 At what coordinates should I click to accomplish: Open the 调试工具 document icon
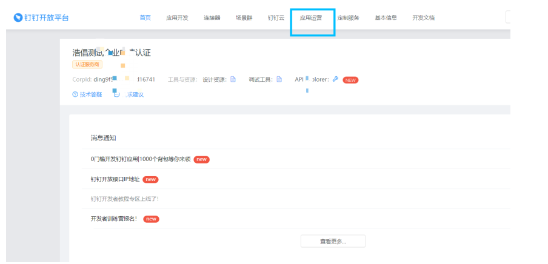[x=279, y=79]
